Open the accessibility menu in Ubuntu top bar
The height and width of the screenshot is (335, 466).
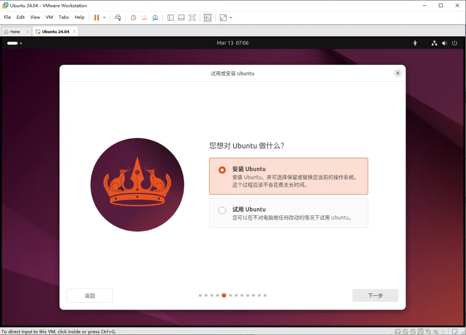pyautogui.click(x=415, y=43)
